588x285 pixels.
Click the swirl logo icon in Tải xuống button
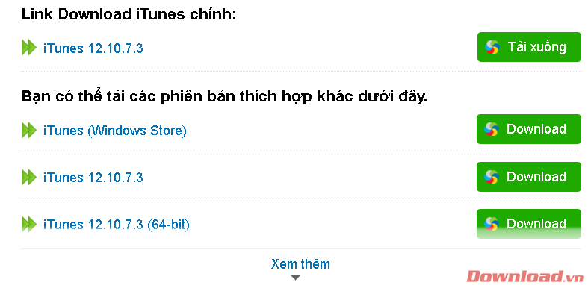(492, 47)
